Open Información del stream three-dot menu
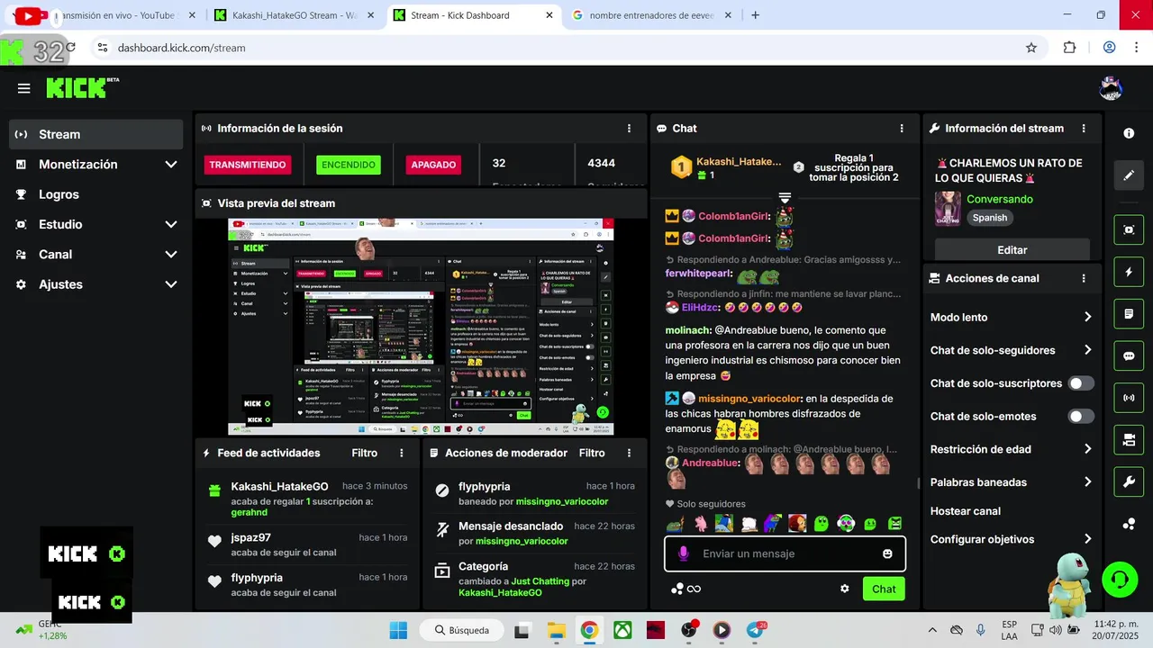1153x648 pixels. pyautogui.click(x=1084, y=129)
